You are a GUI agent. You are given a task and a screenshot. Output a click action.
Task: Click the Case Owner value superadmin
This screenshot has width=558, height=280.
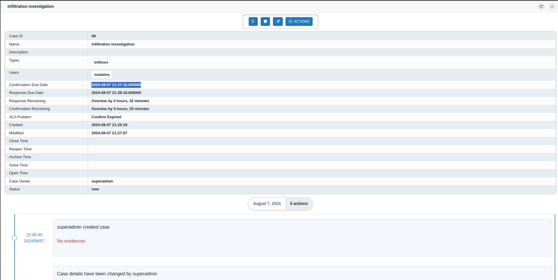point(102,181)
